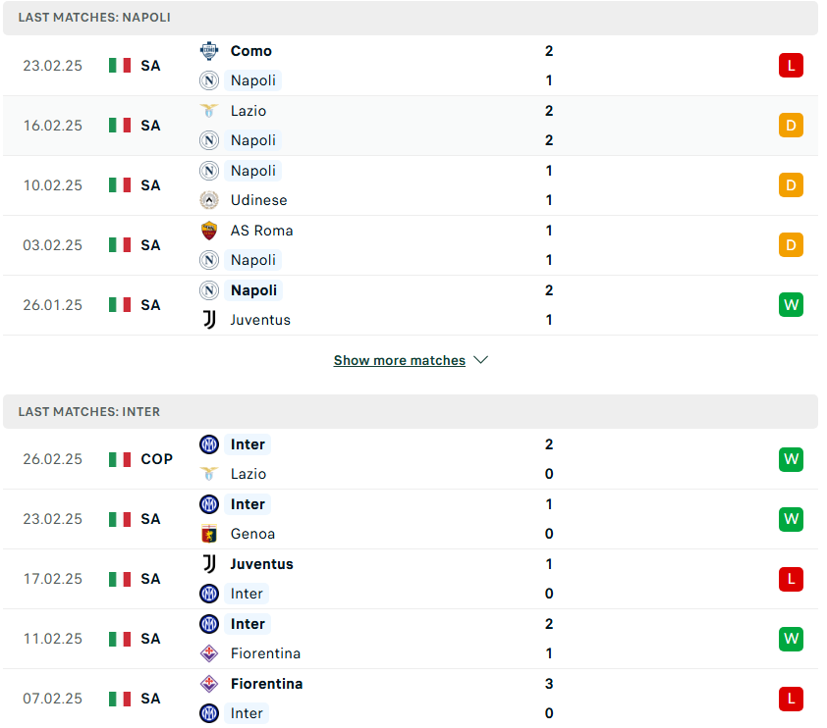
Task: Click the green W badge for Napoli–Juventus
Action: [x=791, y=305]
